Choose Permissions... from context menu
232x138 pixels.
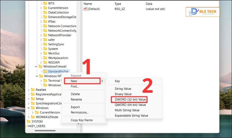click(80, 112)
